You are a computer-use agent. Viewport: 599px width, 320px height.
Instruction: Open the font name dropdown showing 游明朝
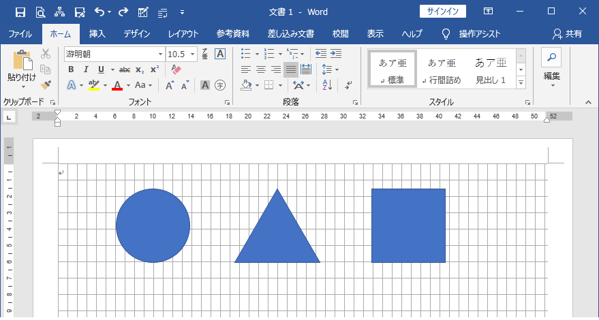pos(160,54)
